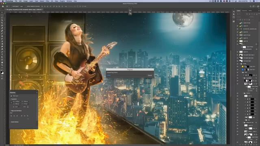260x146 pixels.
Task: Select the Rectangular Marquee tool
Action: click(2, 15)
